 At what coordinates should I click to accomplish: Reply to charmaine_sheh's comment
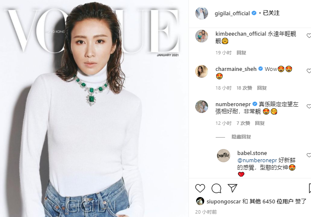(262, 88)
